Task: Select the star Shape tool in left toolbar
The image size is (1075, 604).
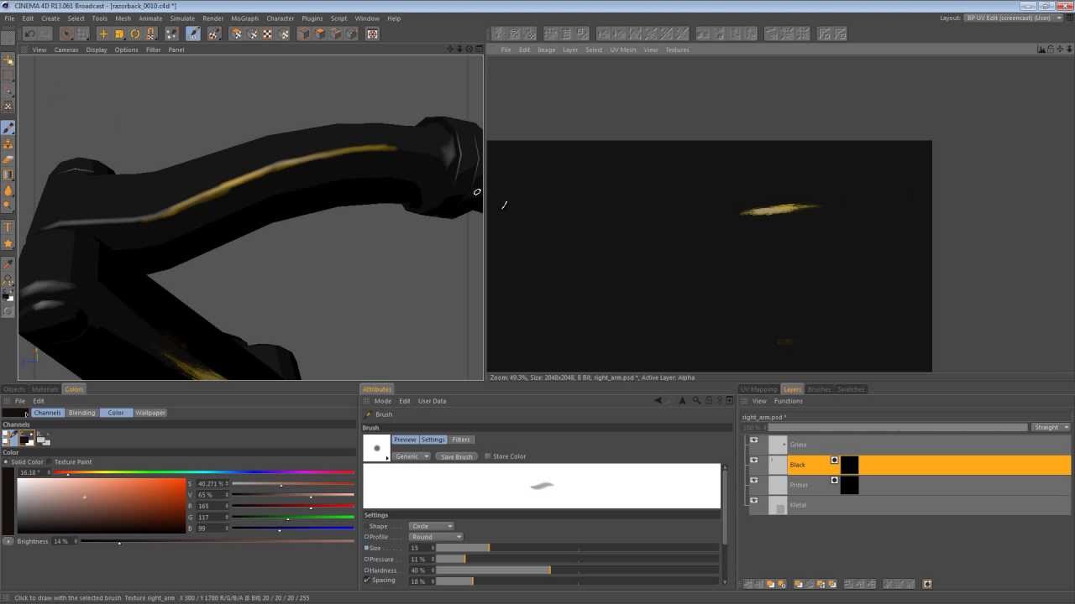Action: coord(8,243)
